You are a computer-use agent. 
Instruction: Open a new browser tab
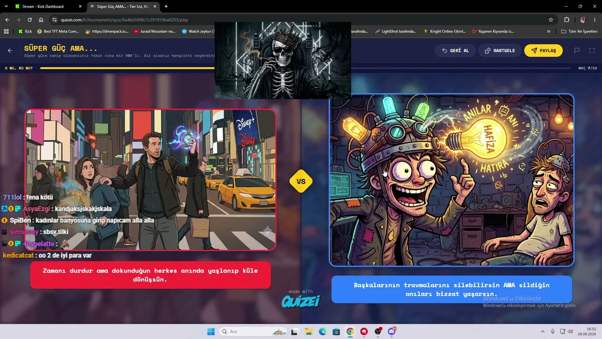point(166,7)
